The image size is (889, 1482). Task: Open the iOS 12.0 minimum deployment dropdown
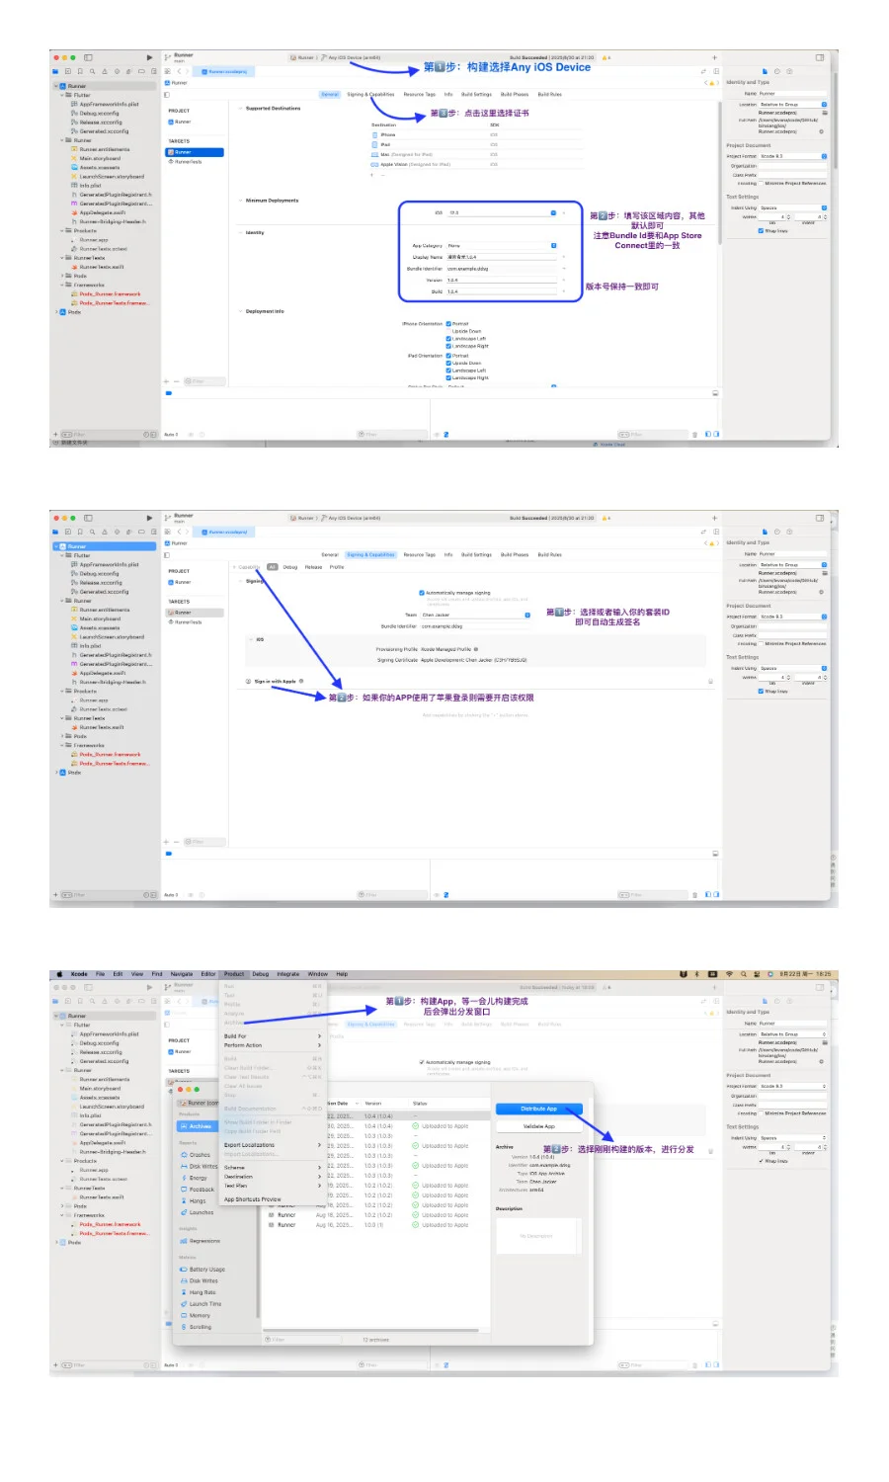(x=503, y=212)
